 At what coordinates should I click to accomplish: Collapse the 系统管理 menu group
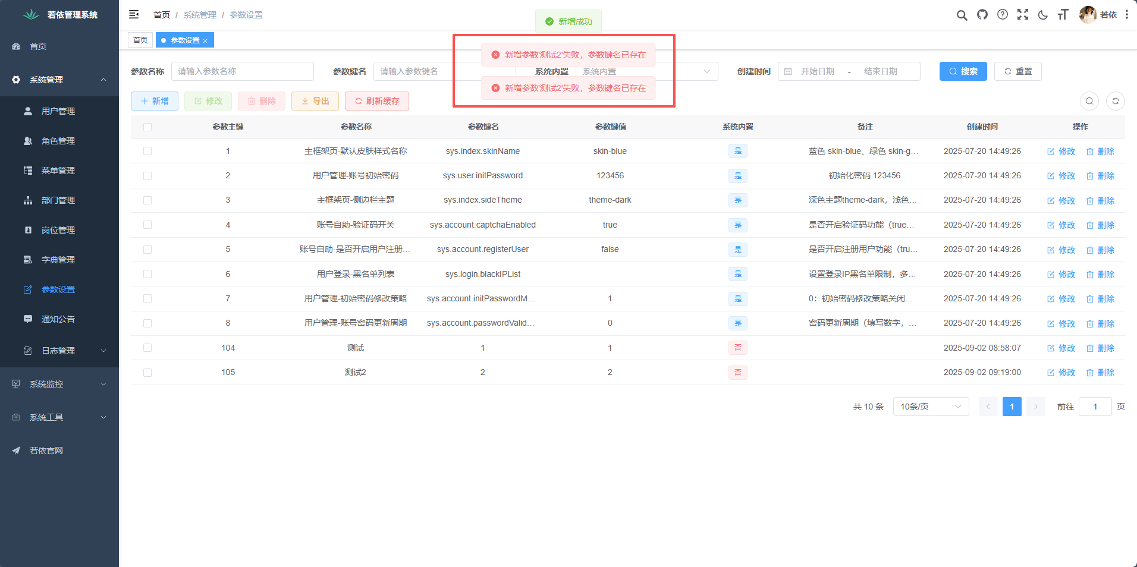[x=59, y=80]
